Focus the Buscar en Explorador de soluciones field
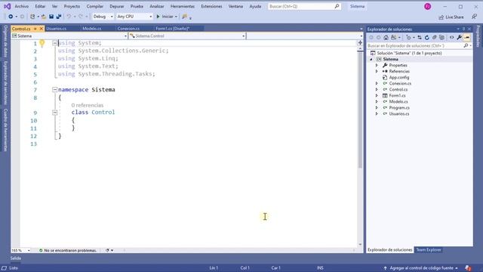 [x=414, y=45]
